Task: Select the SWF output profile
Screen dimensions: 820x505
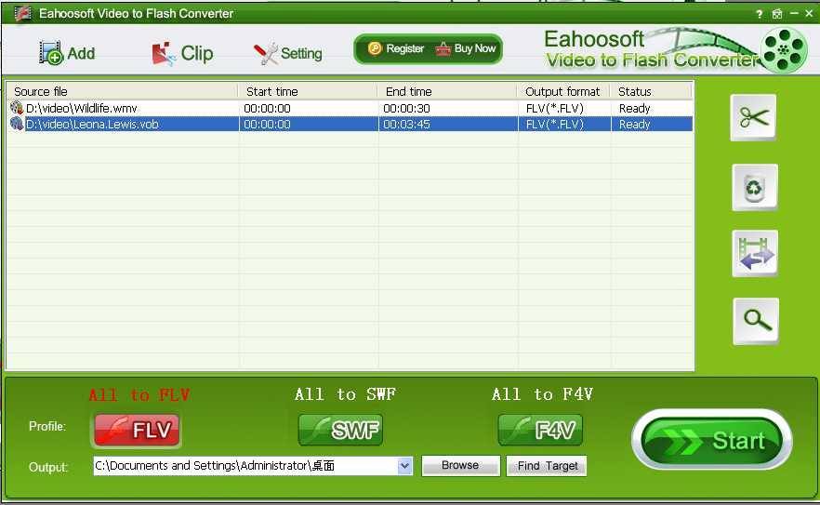Action: (x=340, y=431)
